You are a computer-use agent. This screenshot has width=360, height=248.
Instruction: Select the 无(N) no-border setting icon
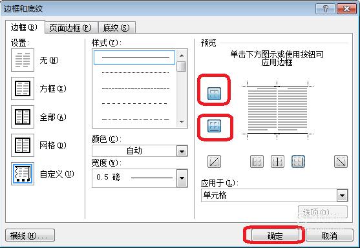pos(23,60)
